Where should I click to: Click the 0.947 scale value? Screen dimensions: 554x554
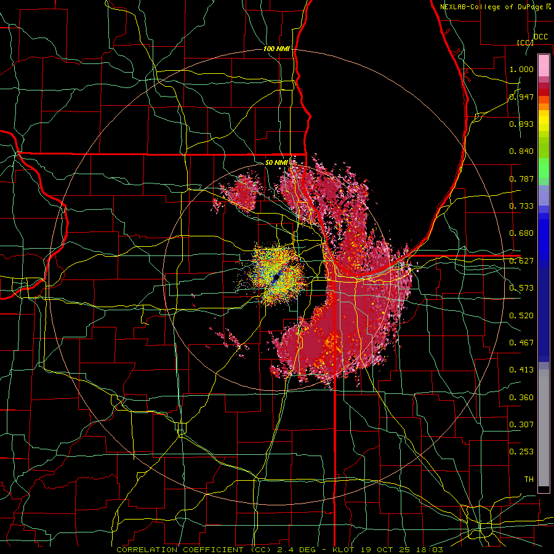pos(521,97)
